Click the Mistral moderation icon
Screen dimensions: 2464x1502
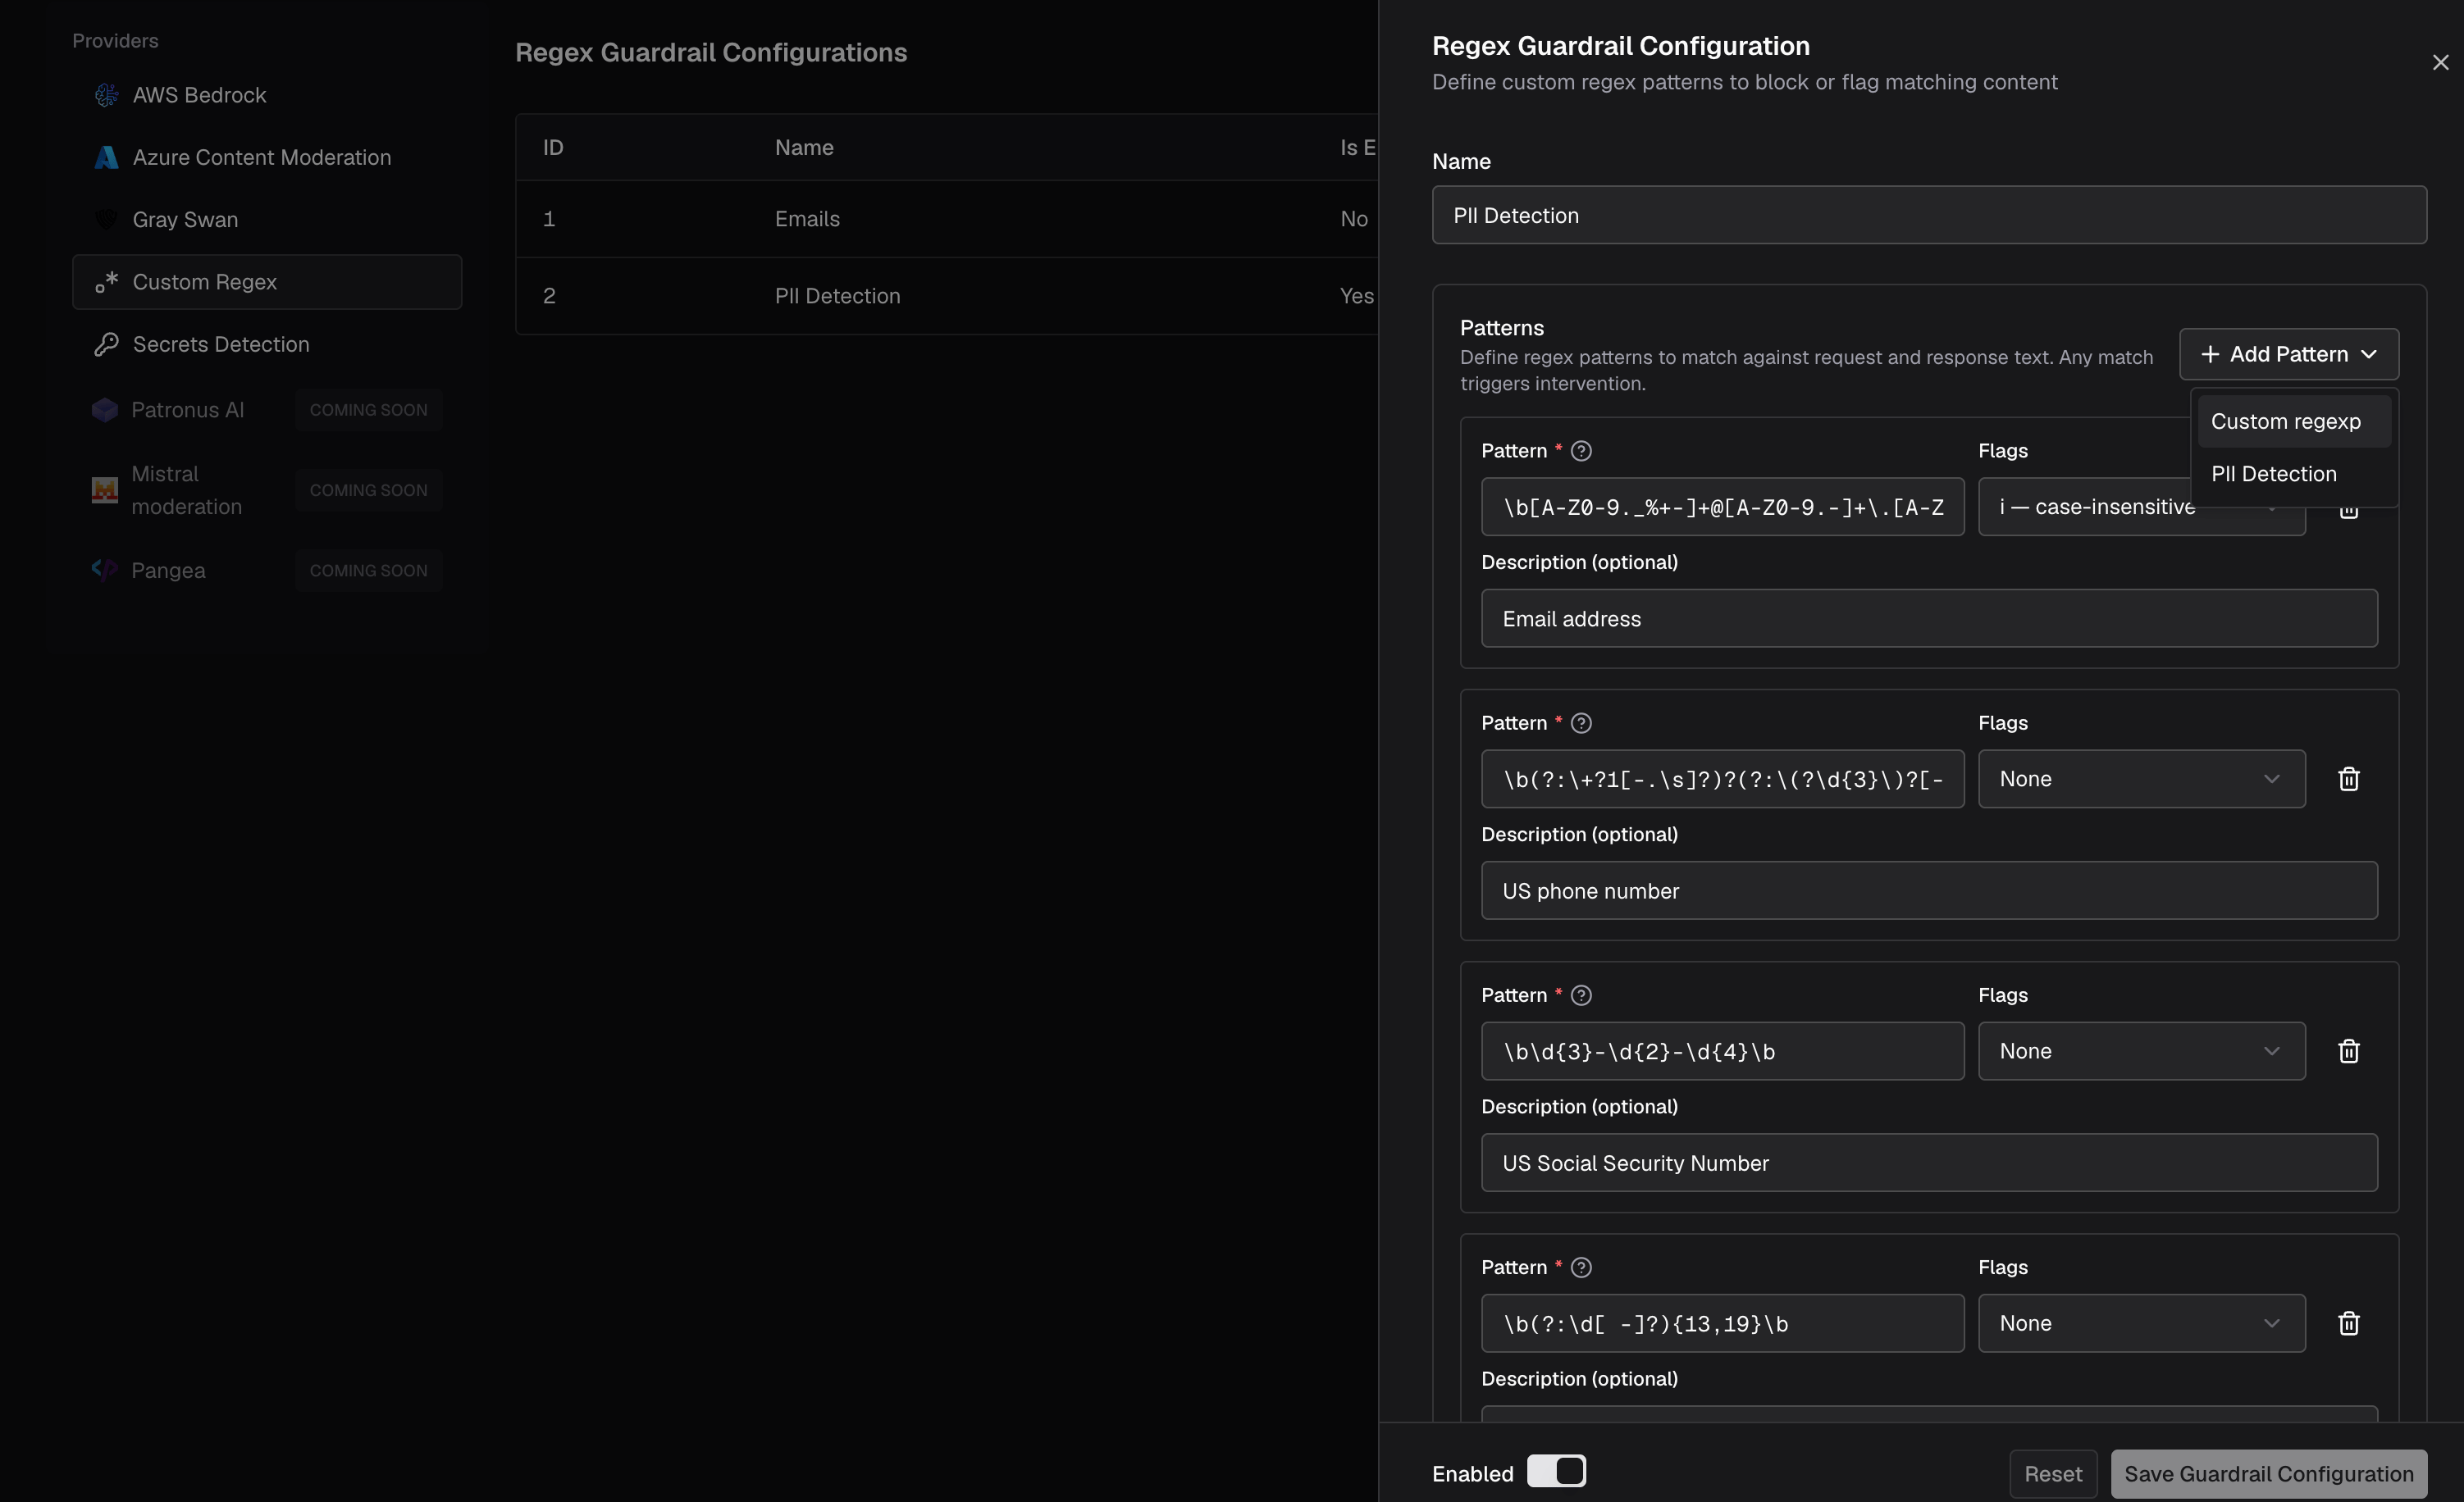tap(105, 489)
